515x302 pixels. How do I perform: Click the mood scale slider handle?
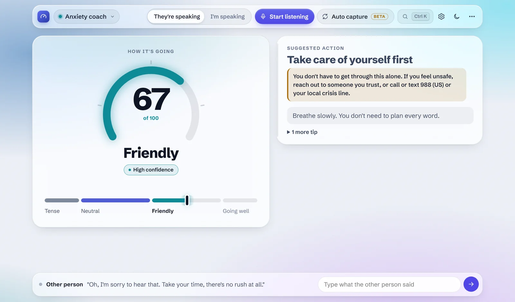tap(187, 200)
